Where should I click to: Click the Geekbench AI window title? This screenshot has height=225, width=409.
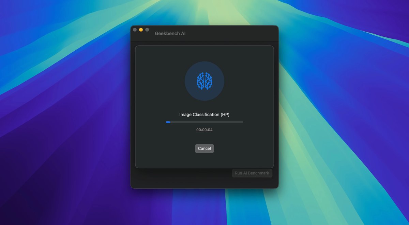click(x=170, y=34)
